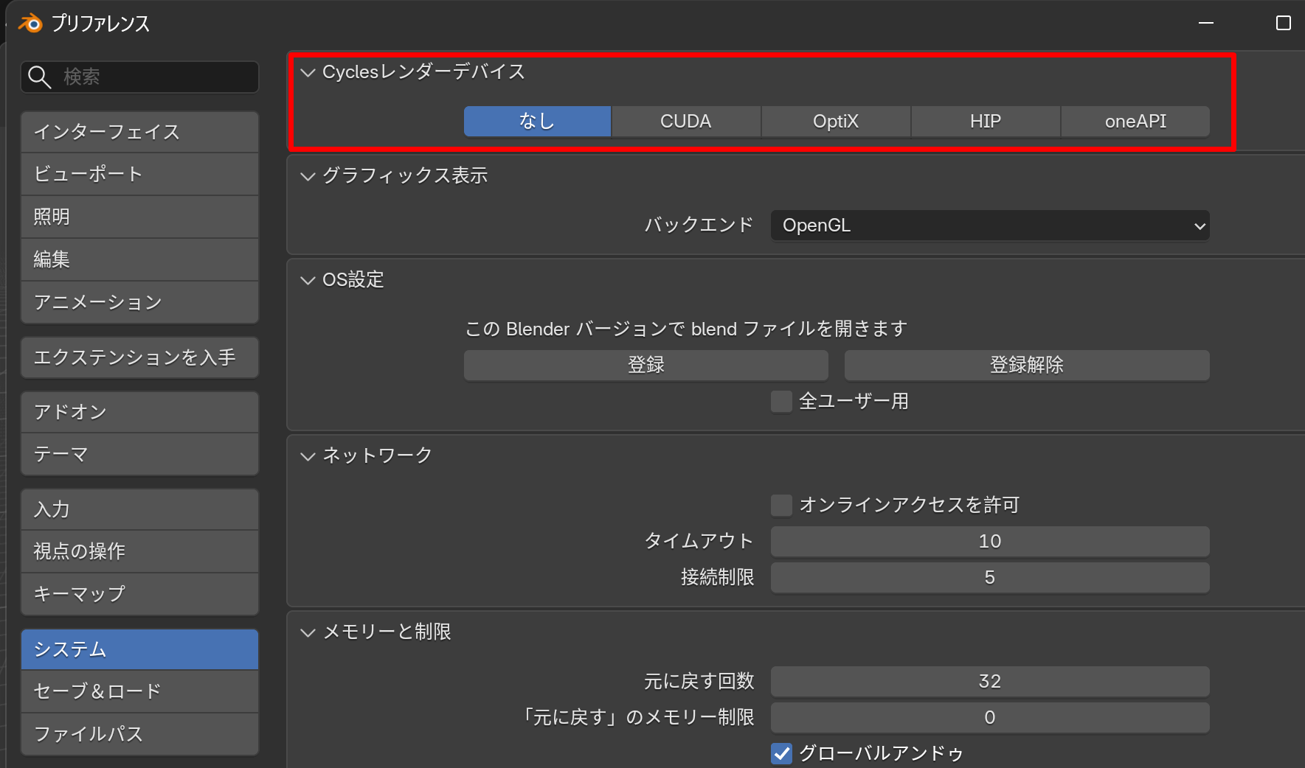1305x768 pixels.
Task: Switch to the アドオン tab
Action: (140, 412)
